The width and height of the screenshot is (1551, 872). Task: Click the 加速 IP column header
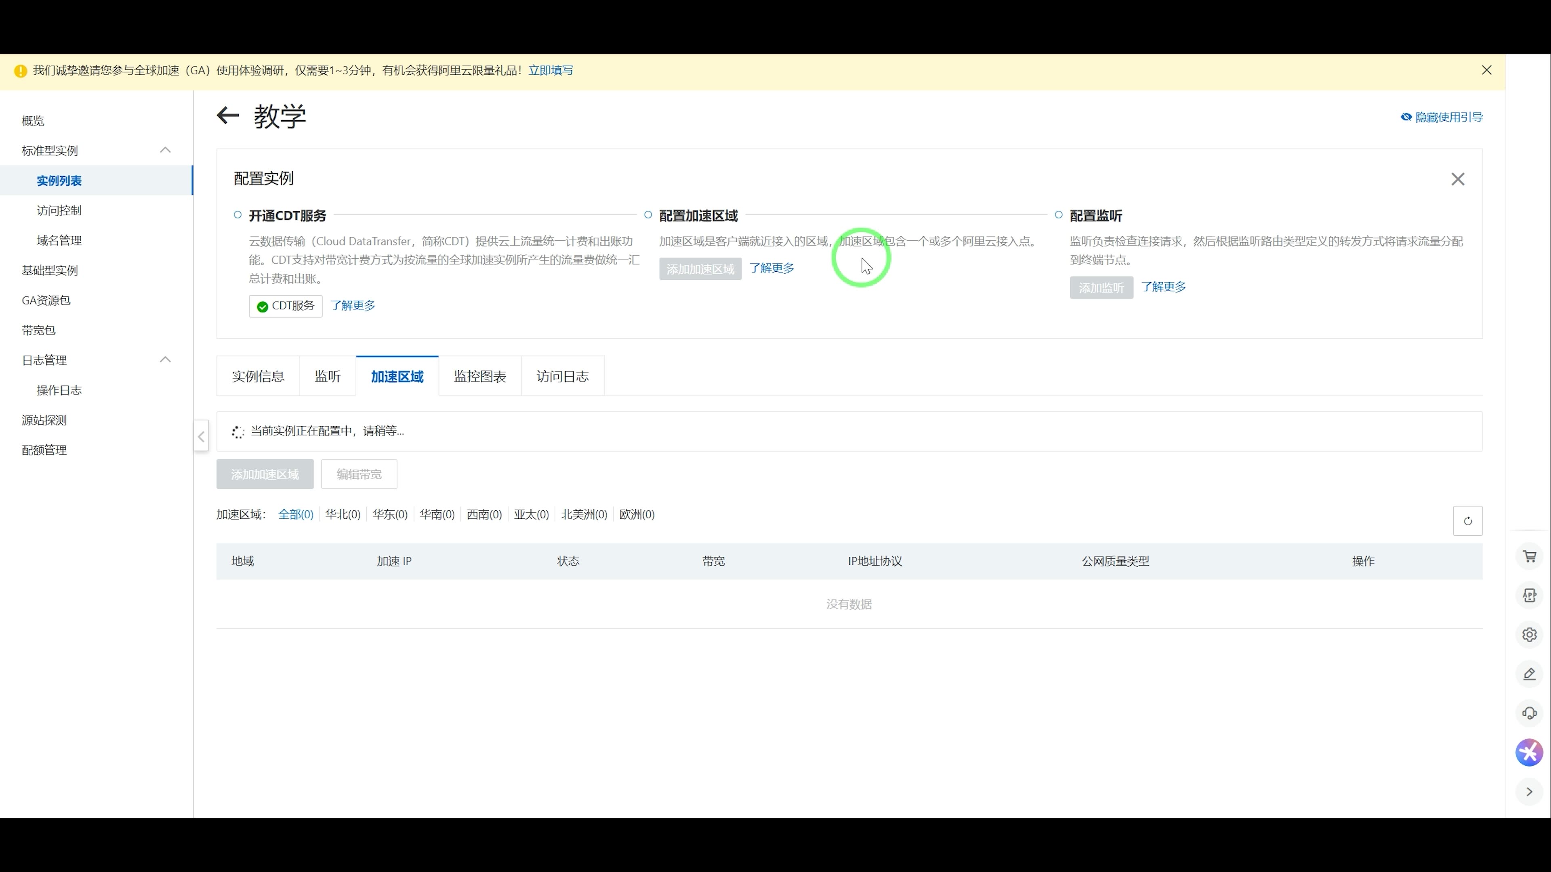click(394, 562)
